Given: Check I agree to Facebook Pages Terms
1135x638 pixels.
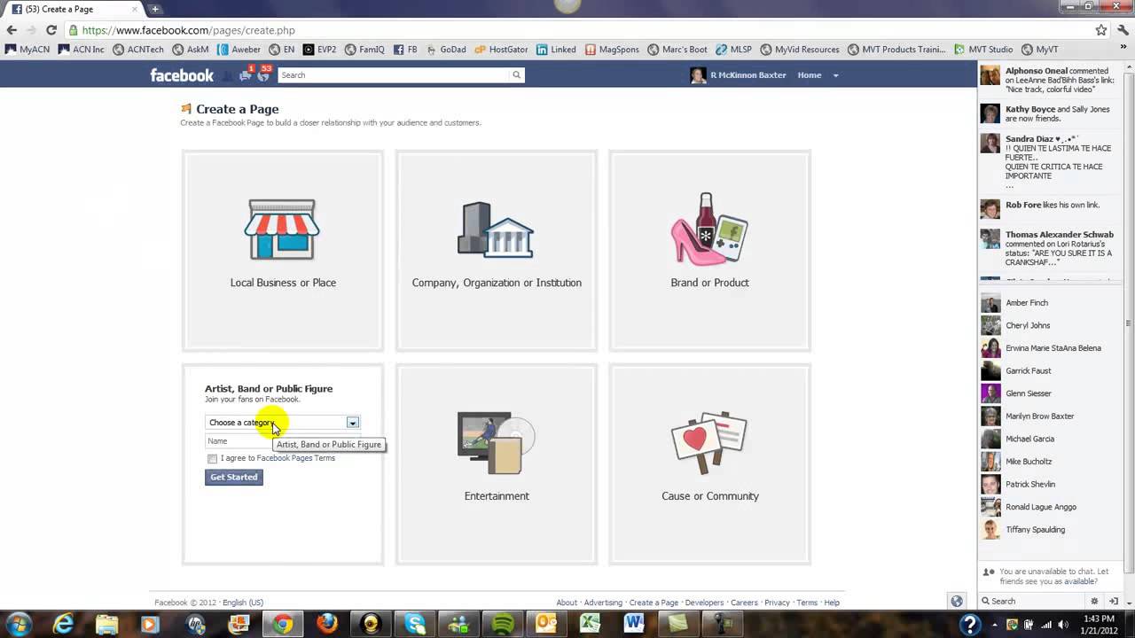Looking at the screenshot, I should (212, 459).
